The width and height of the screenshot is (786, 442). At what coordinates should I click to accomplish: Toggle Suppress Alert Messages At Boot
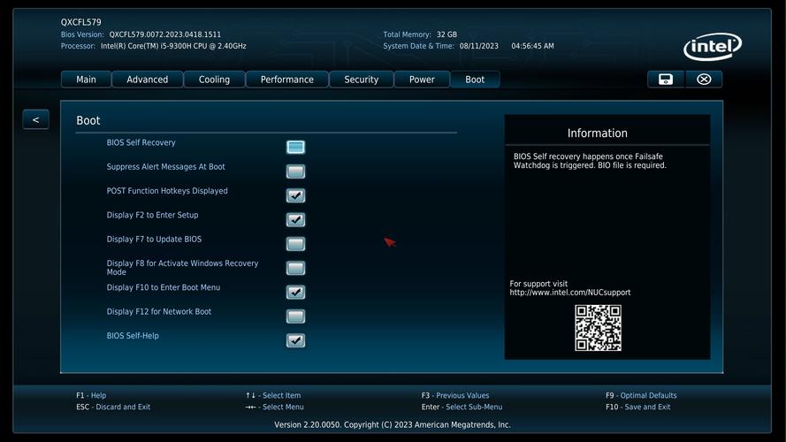(295, 171)
